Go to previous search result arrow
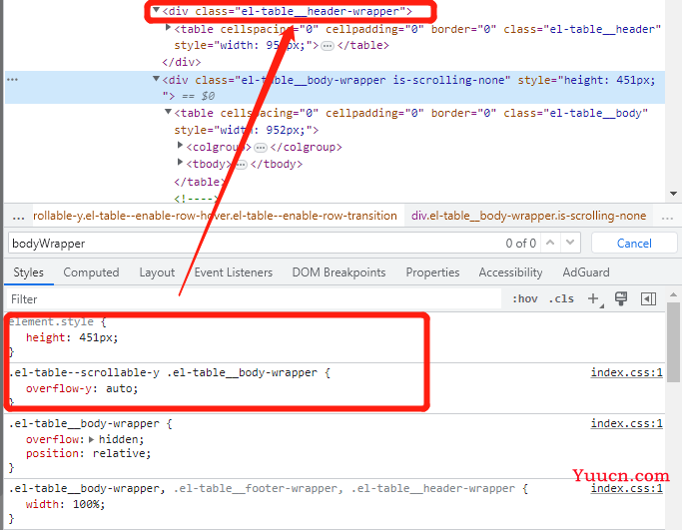 tap(550, 243)
